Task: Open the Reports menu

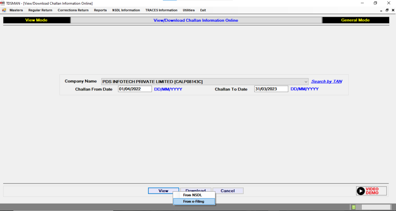Action: 100,10
